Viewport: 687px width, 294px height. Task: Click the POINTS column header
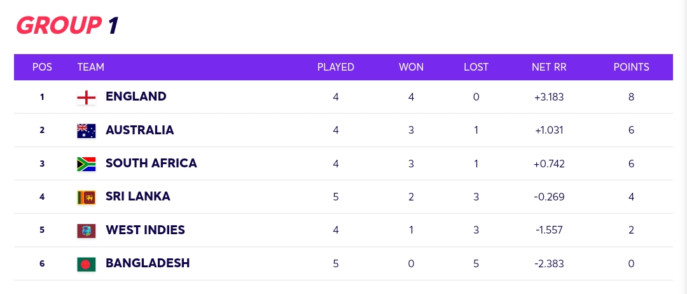[x=632, y=67]
